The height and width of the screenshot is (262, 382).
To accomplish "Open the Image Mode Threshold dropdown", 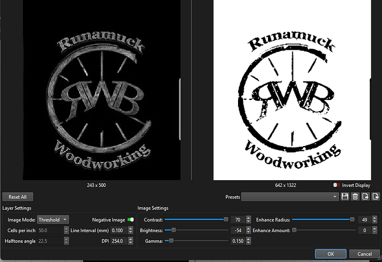I will 53,219.
